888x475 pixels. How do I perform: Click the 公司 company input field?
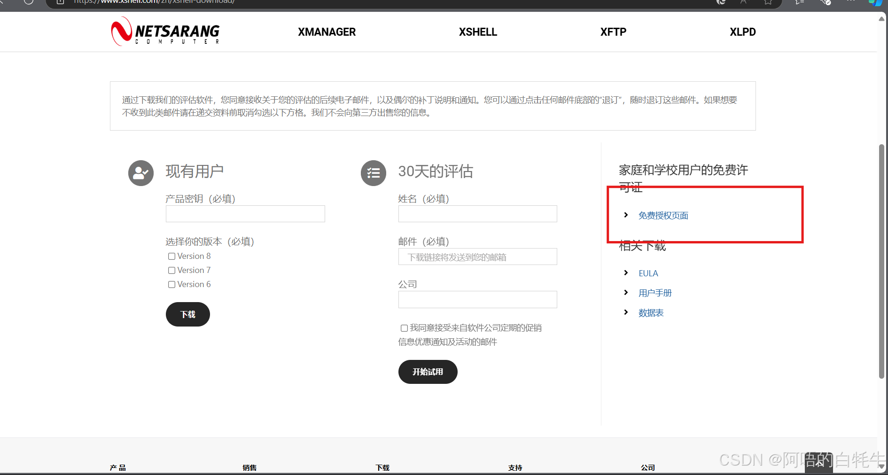point(478,299)
